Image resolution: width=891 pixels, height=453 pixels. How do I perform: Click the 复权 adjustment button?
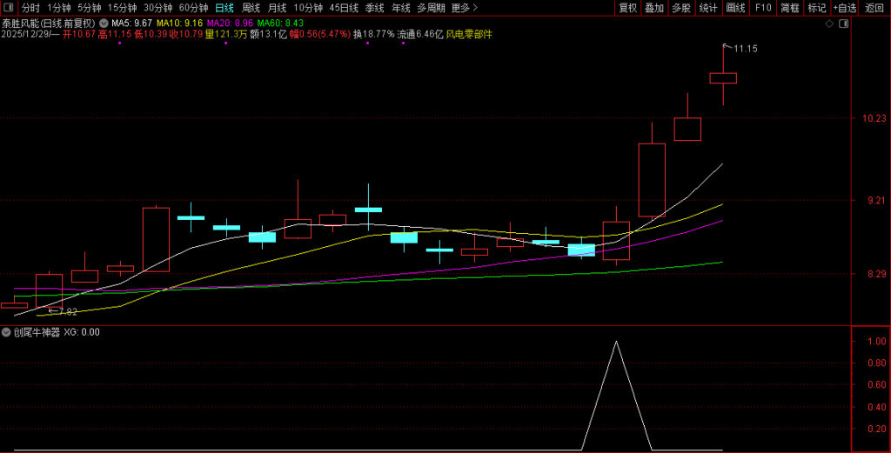tap(627, 8)
